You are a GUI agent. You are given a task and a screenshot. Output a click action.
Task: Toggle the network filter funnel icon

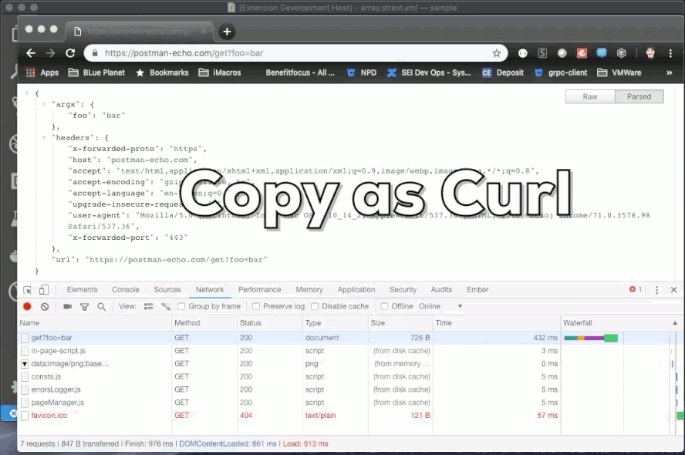click(x=84, y=306)
